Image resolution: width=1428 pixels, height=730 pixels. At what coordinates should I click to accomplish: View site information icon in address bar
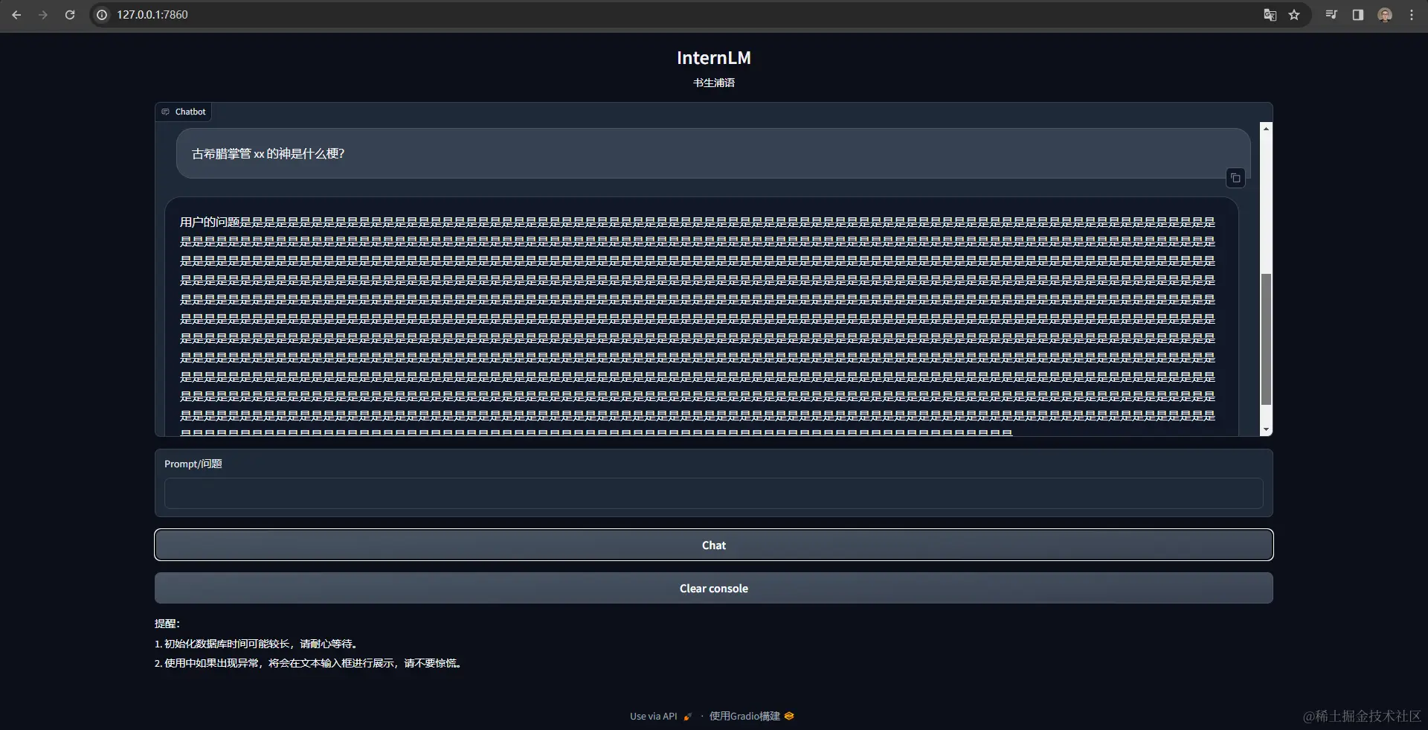103,15
